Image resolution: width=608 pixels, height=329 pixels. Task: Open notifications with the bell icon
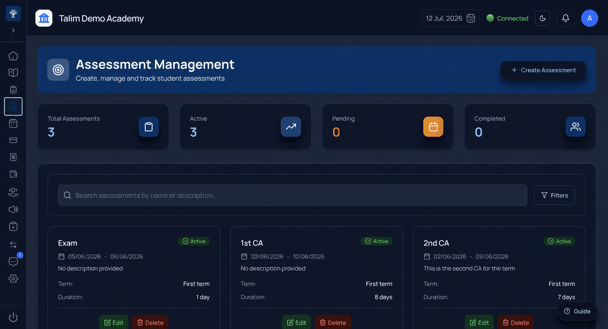(x=566, y=18)
